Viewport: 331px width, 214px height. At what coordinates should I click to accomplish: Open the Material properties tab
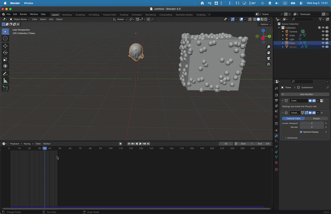276,163
